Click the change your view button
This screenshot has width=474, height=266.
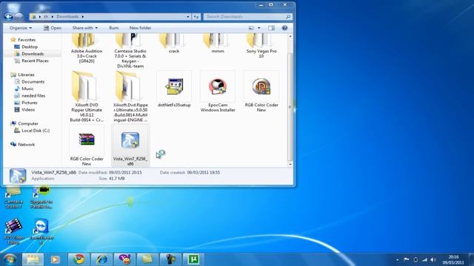pyautogui.click(x=251, y=28)
